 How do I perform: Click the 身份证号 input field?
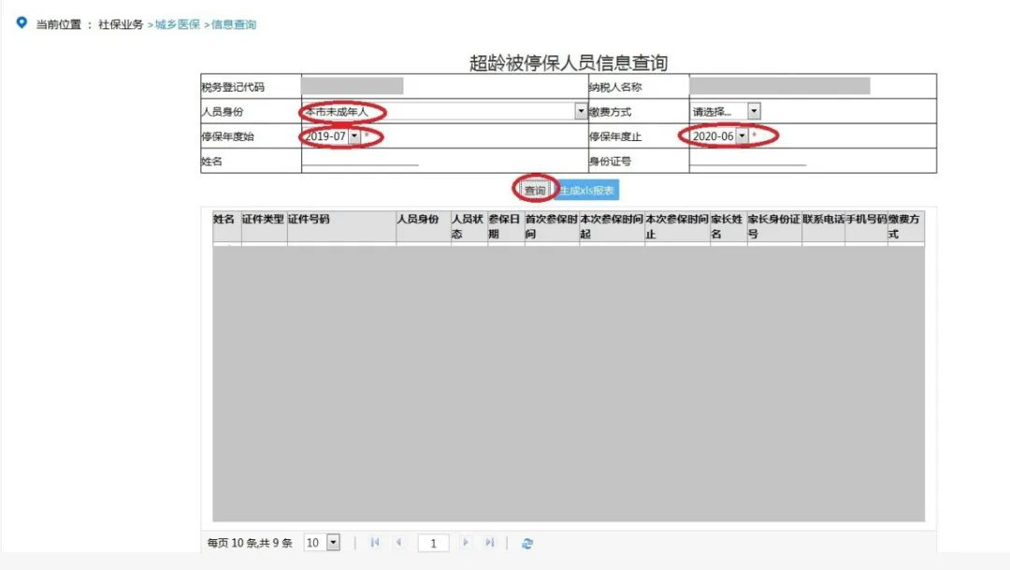(x=748, y=161)
